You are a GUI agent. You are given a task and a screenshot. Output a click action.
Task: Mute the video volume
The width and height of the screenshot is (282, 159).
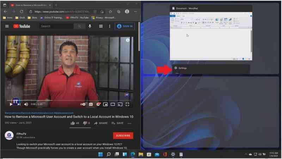[x=26, y=104]
